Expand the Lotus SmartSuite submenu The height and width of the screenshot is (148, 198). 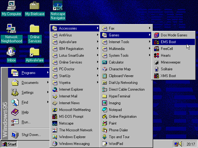coord(71,55)
